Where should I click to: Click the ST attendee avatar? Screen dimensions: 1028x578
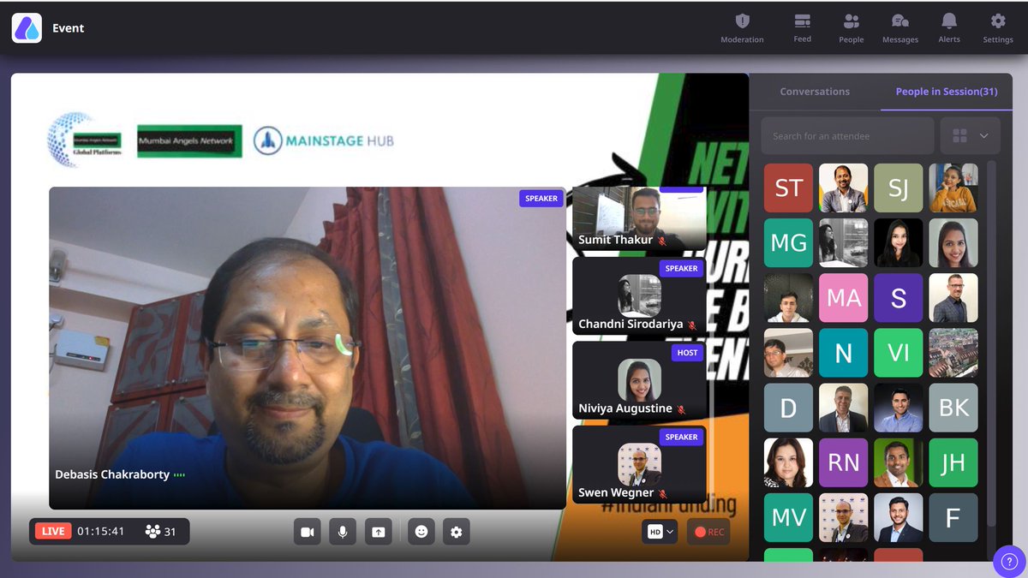click(x=788, y=188)
